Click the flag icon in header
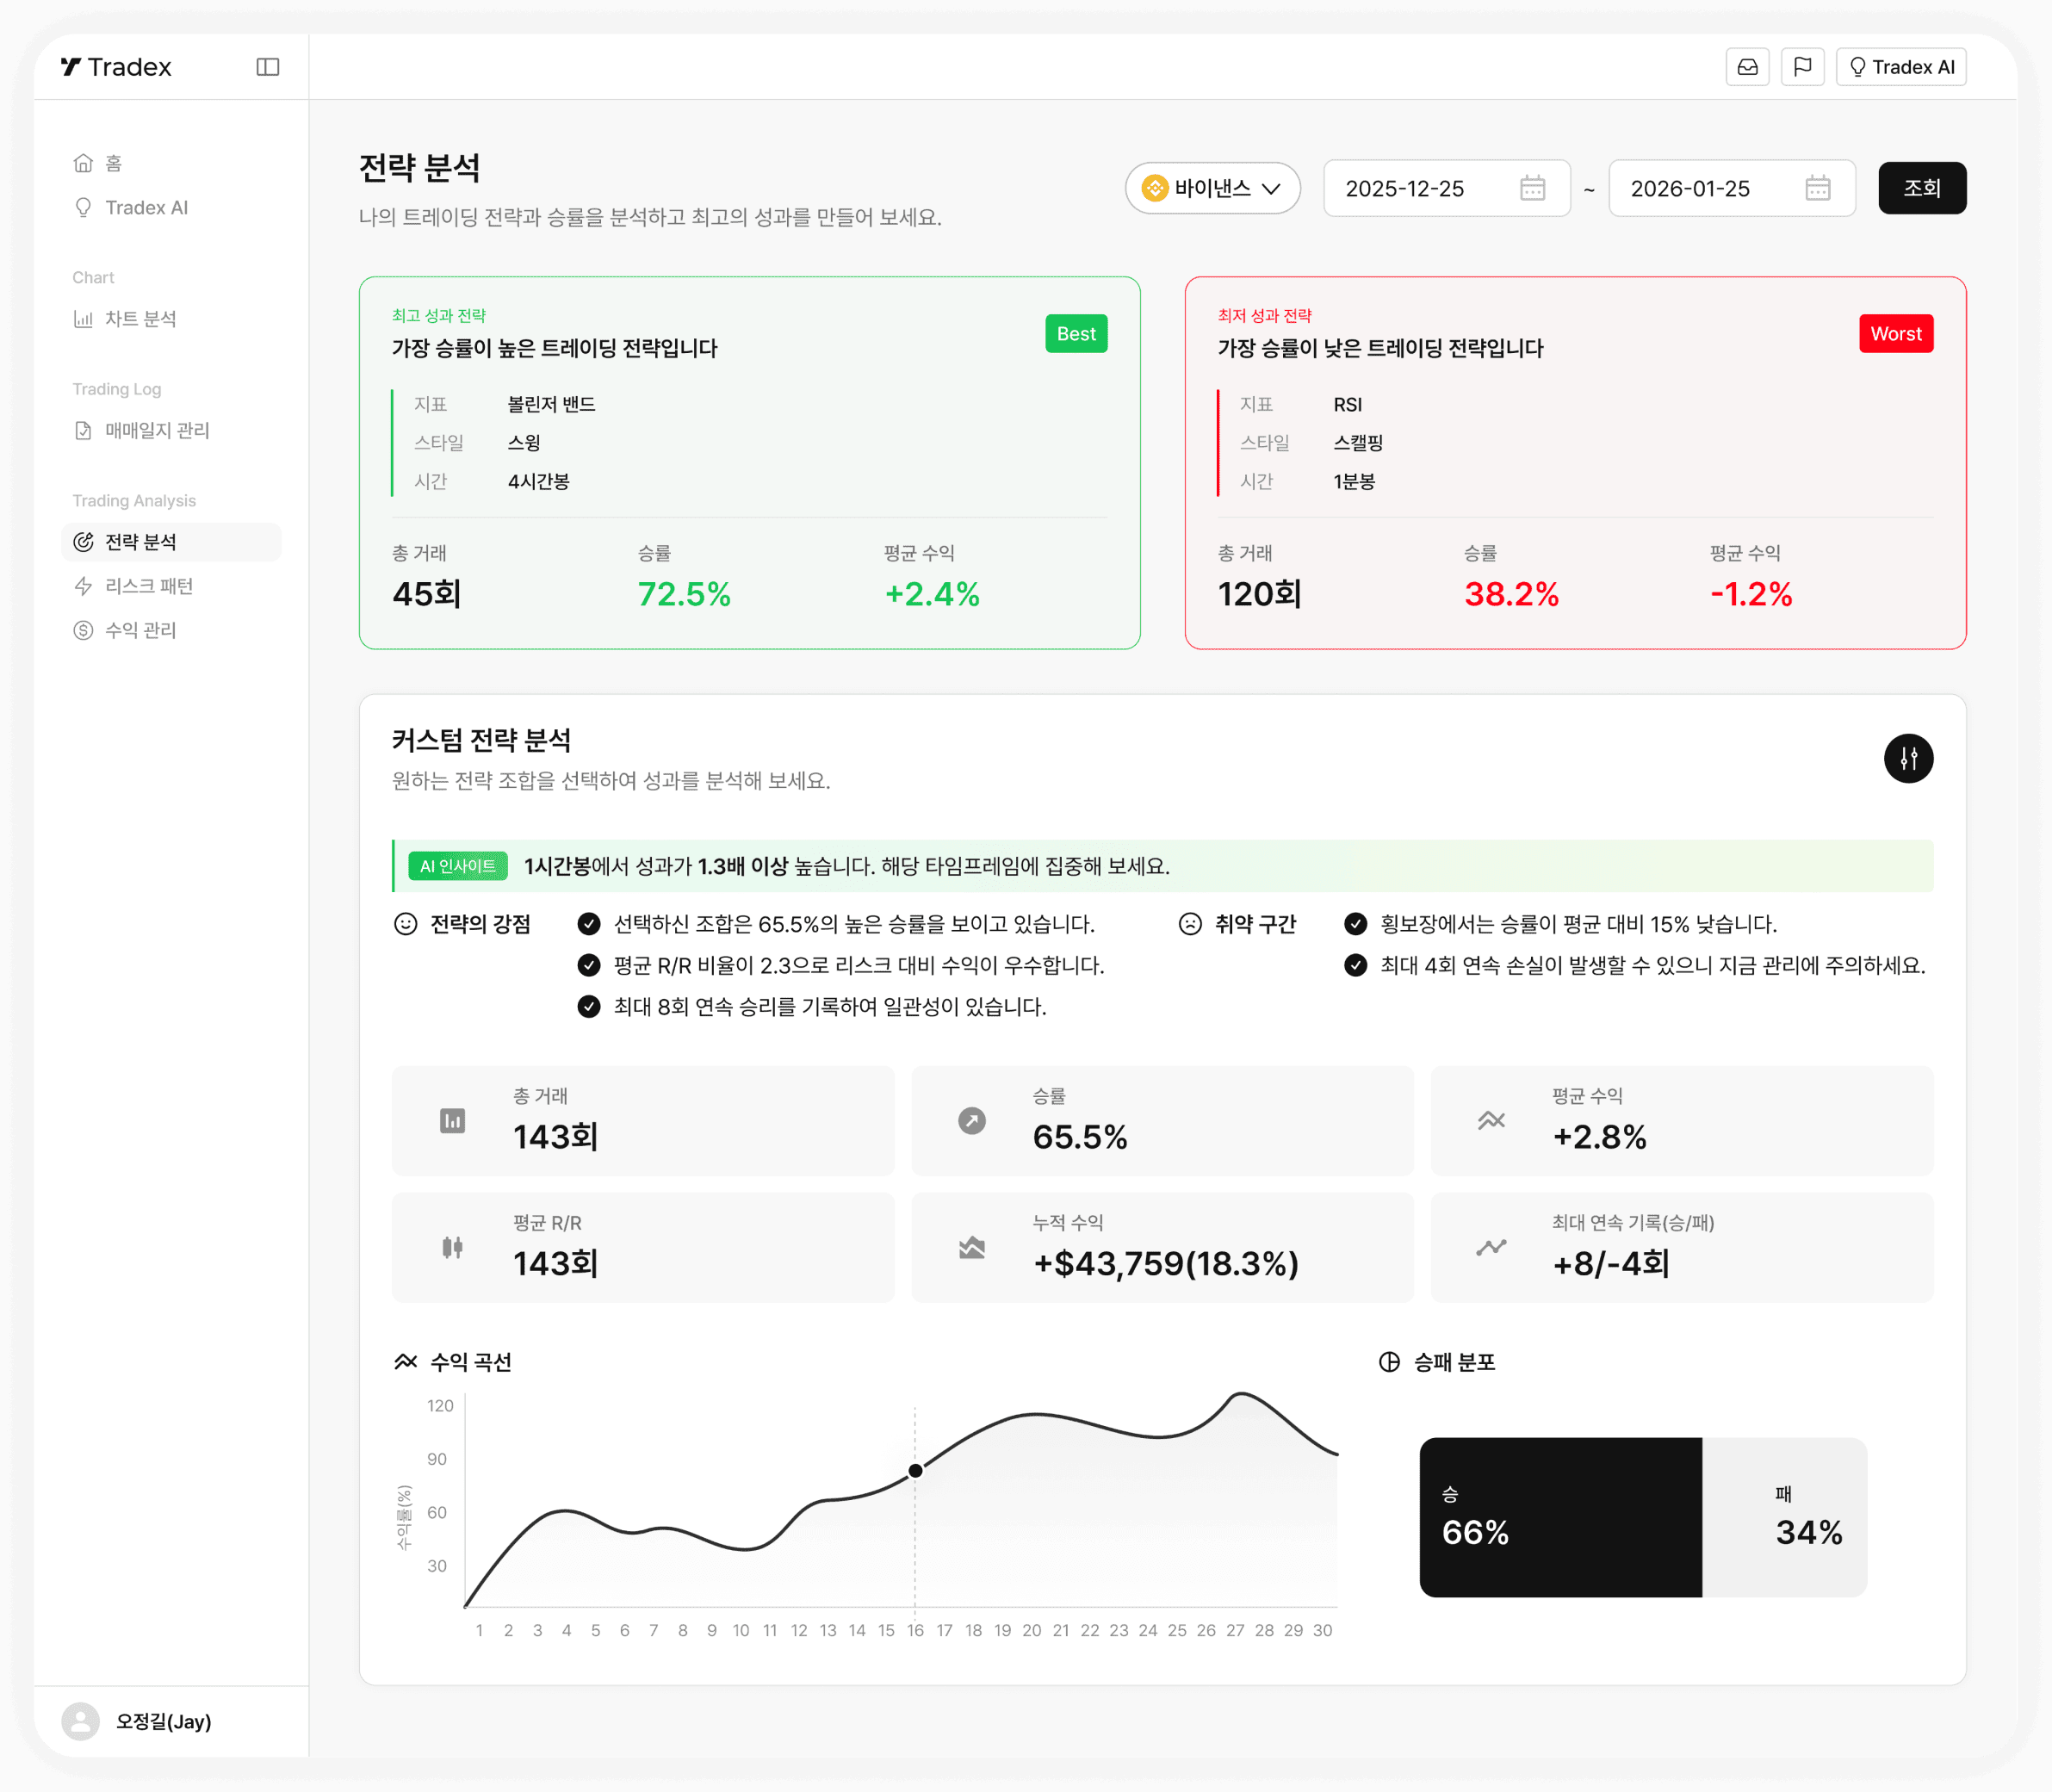The width and height of the screenshot is (2052, 1792). pyautogui.click(x=1802, y=67)
